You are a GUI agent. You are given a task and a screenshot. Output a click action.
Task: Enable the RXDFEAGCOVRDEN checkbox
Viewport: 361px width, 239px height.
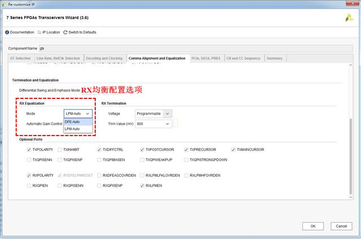99,175
